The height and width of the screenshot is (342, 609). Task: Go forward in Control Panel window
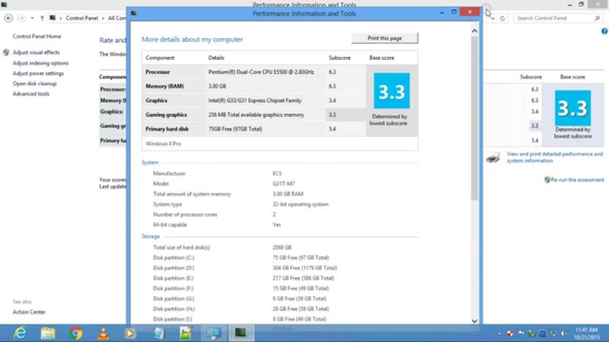click(21, 18)
